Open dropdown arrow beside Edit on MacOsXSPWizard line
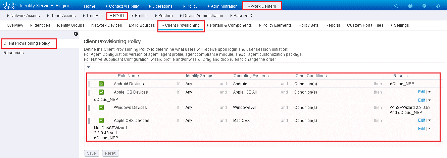Image resolution: width=447 pixels, height=158 pixels. 429,129
